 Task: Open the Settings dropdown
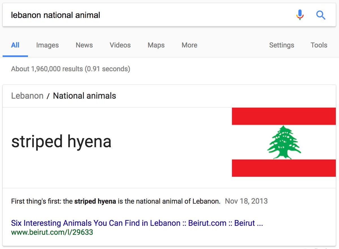(x=281, y=45)
